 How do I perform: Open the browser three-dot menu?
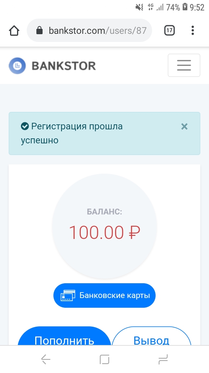pos(193,30)
